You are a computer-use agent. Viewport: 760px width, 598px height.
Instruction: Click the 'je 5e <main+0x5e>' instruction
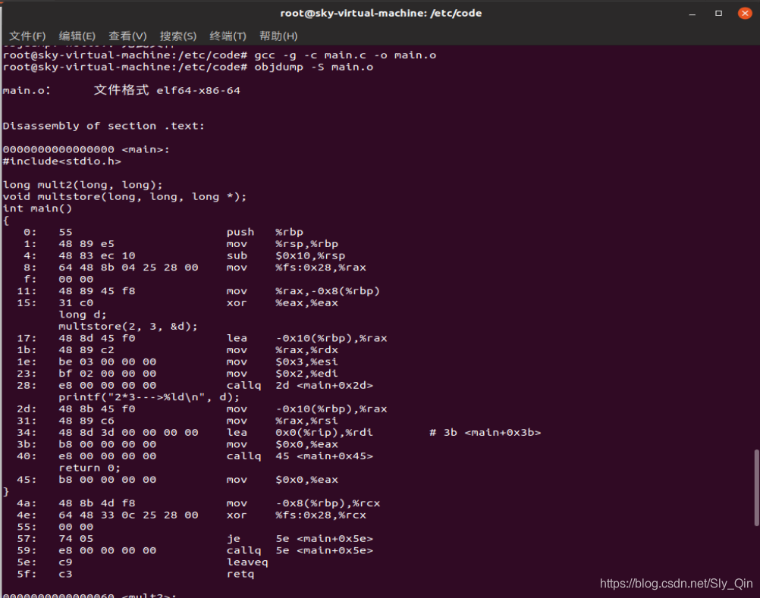pyautogui.click(x=300, y=538)
